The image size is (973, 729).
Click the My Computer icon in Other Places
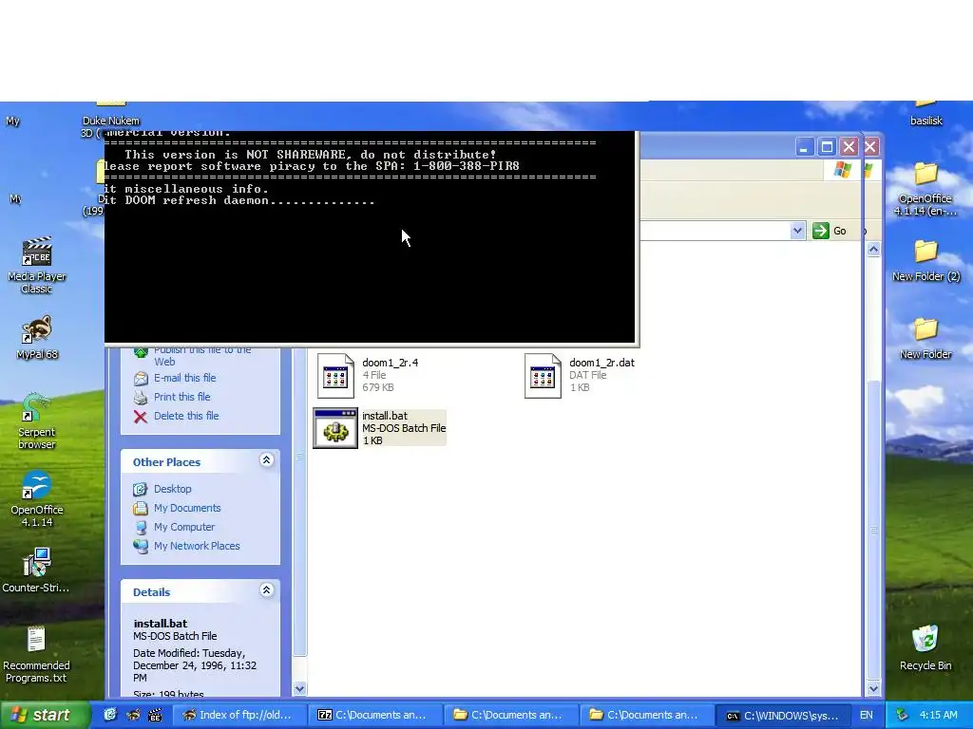141,528
